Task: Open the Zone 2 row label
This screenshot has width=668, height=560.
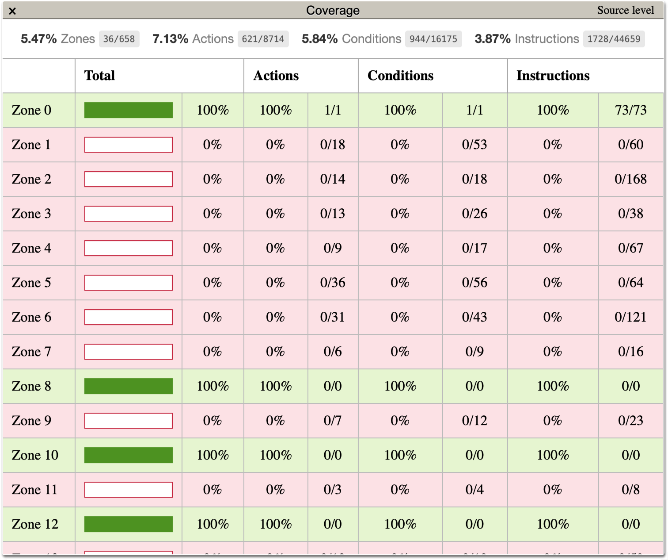Action: (31, 179)
